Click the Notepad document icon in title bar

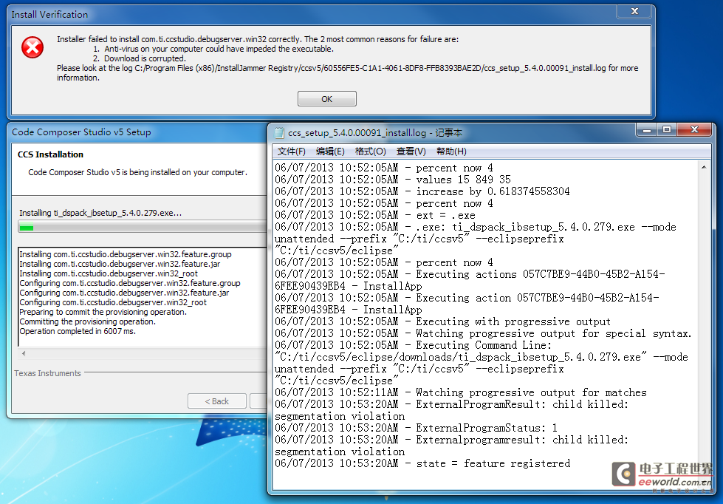279,133
